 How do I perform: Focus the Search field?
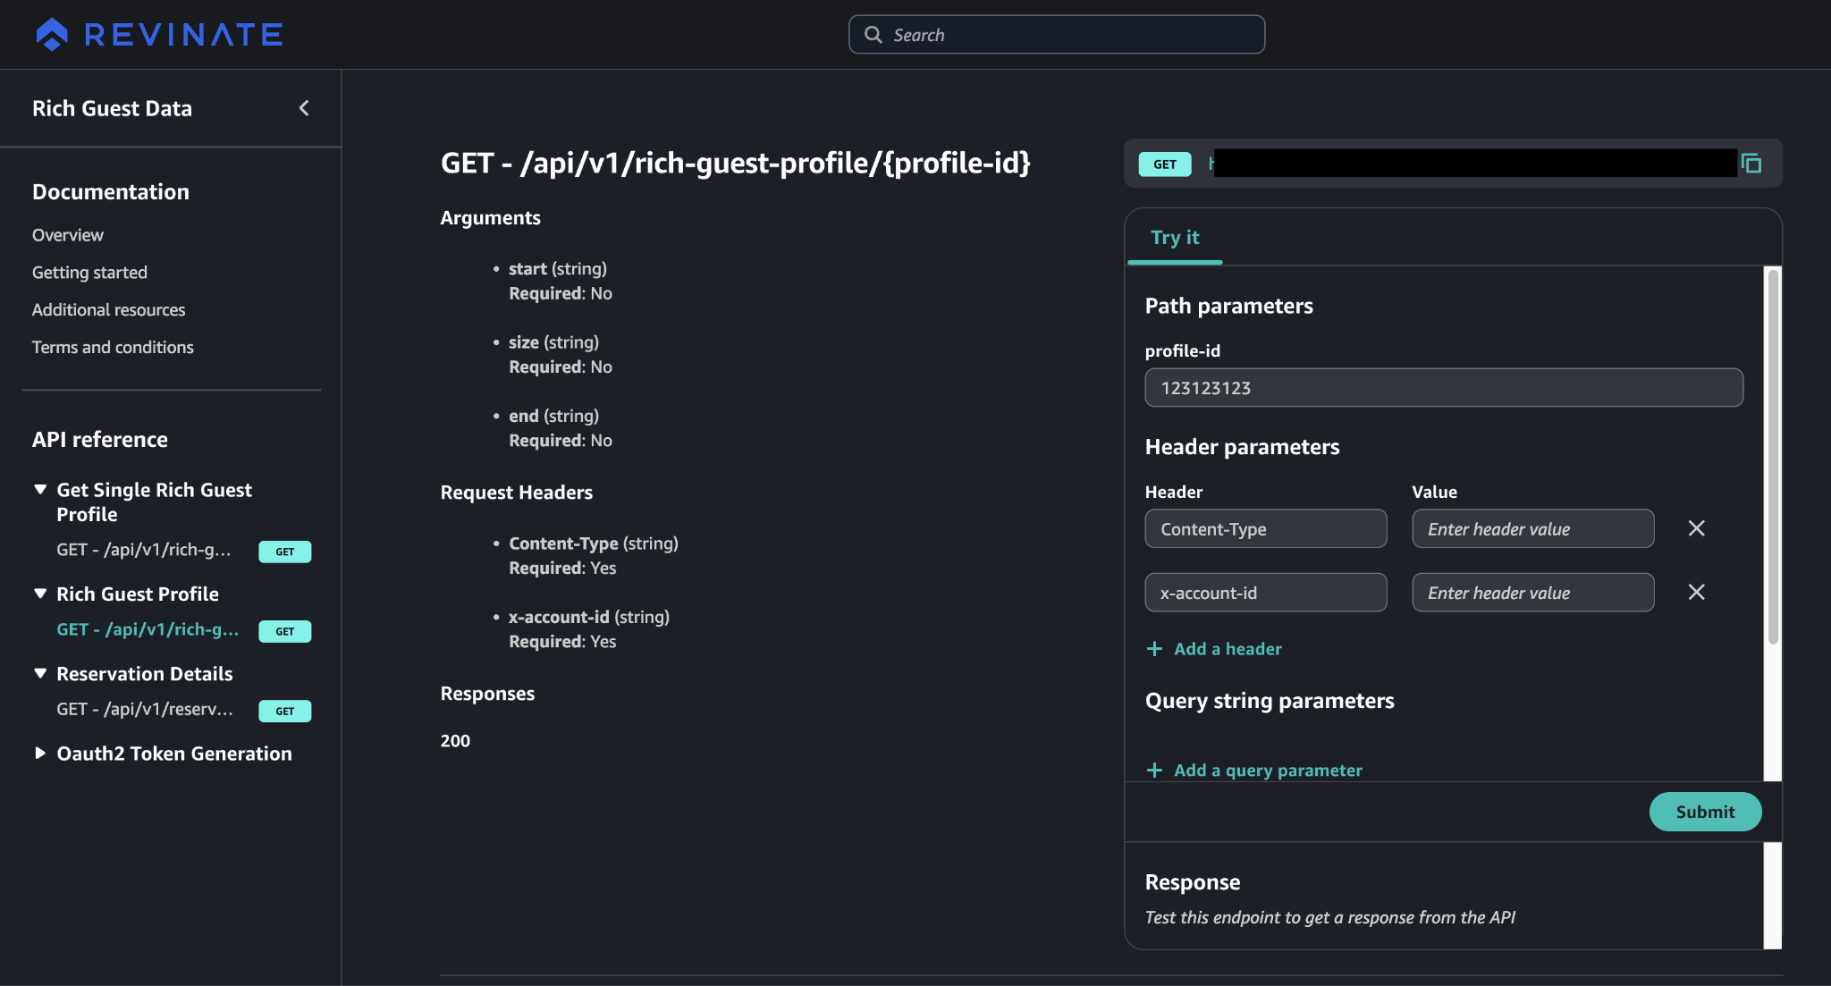pyautogui.click(x=1057, y=35)
